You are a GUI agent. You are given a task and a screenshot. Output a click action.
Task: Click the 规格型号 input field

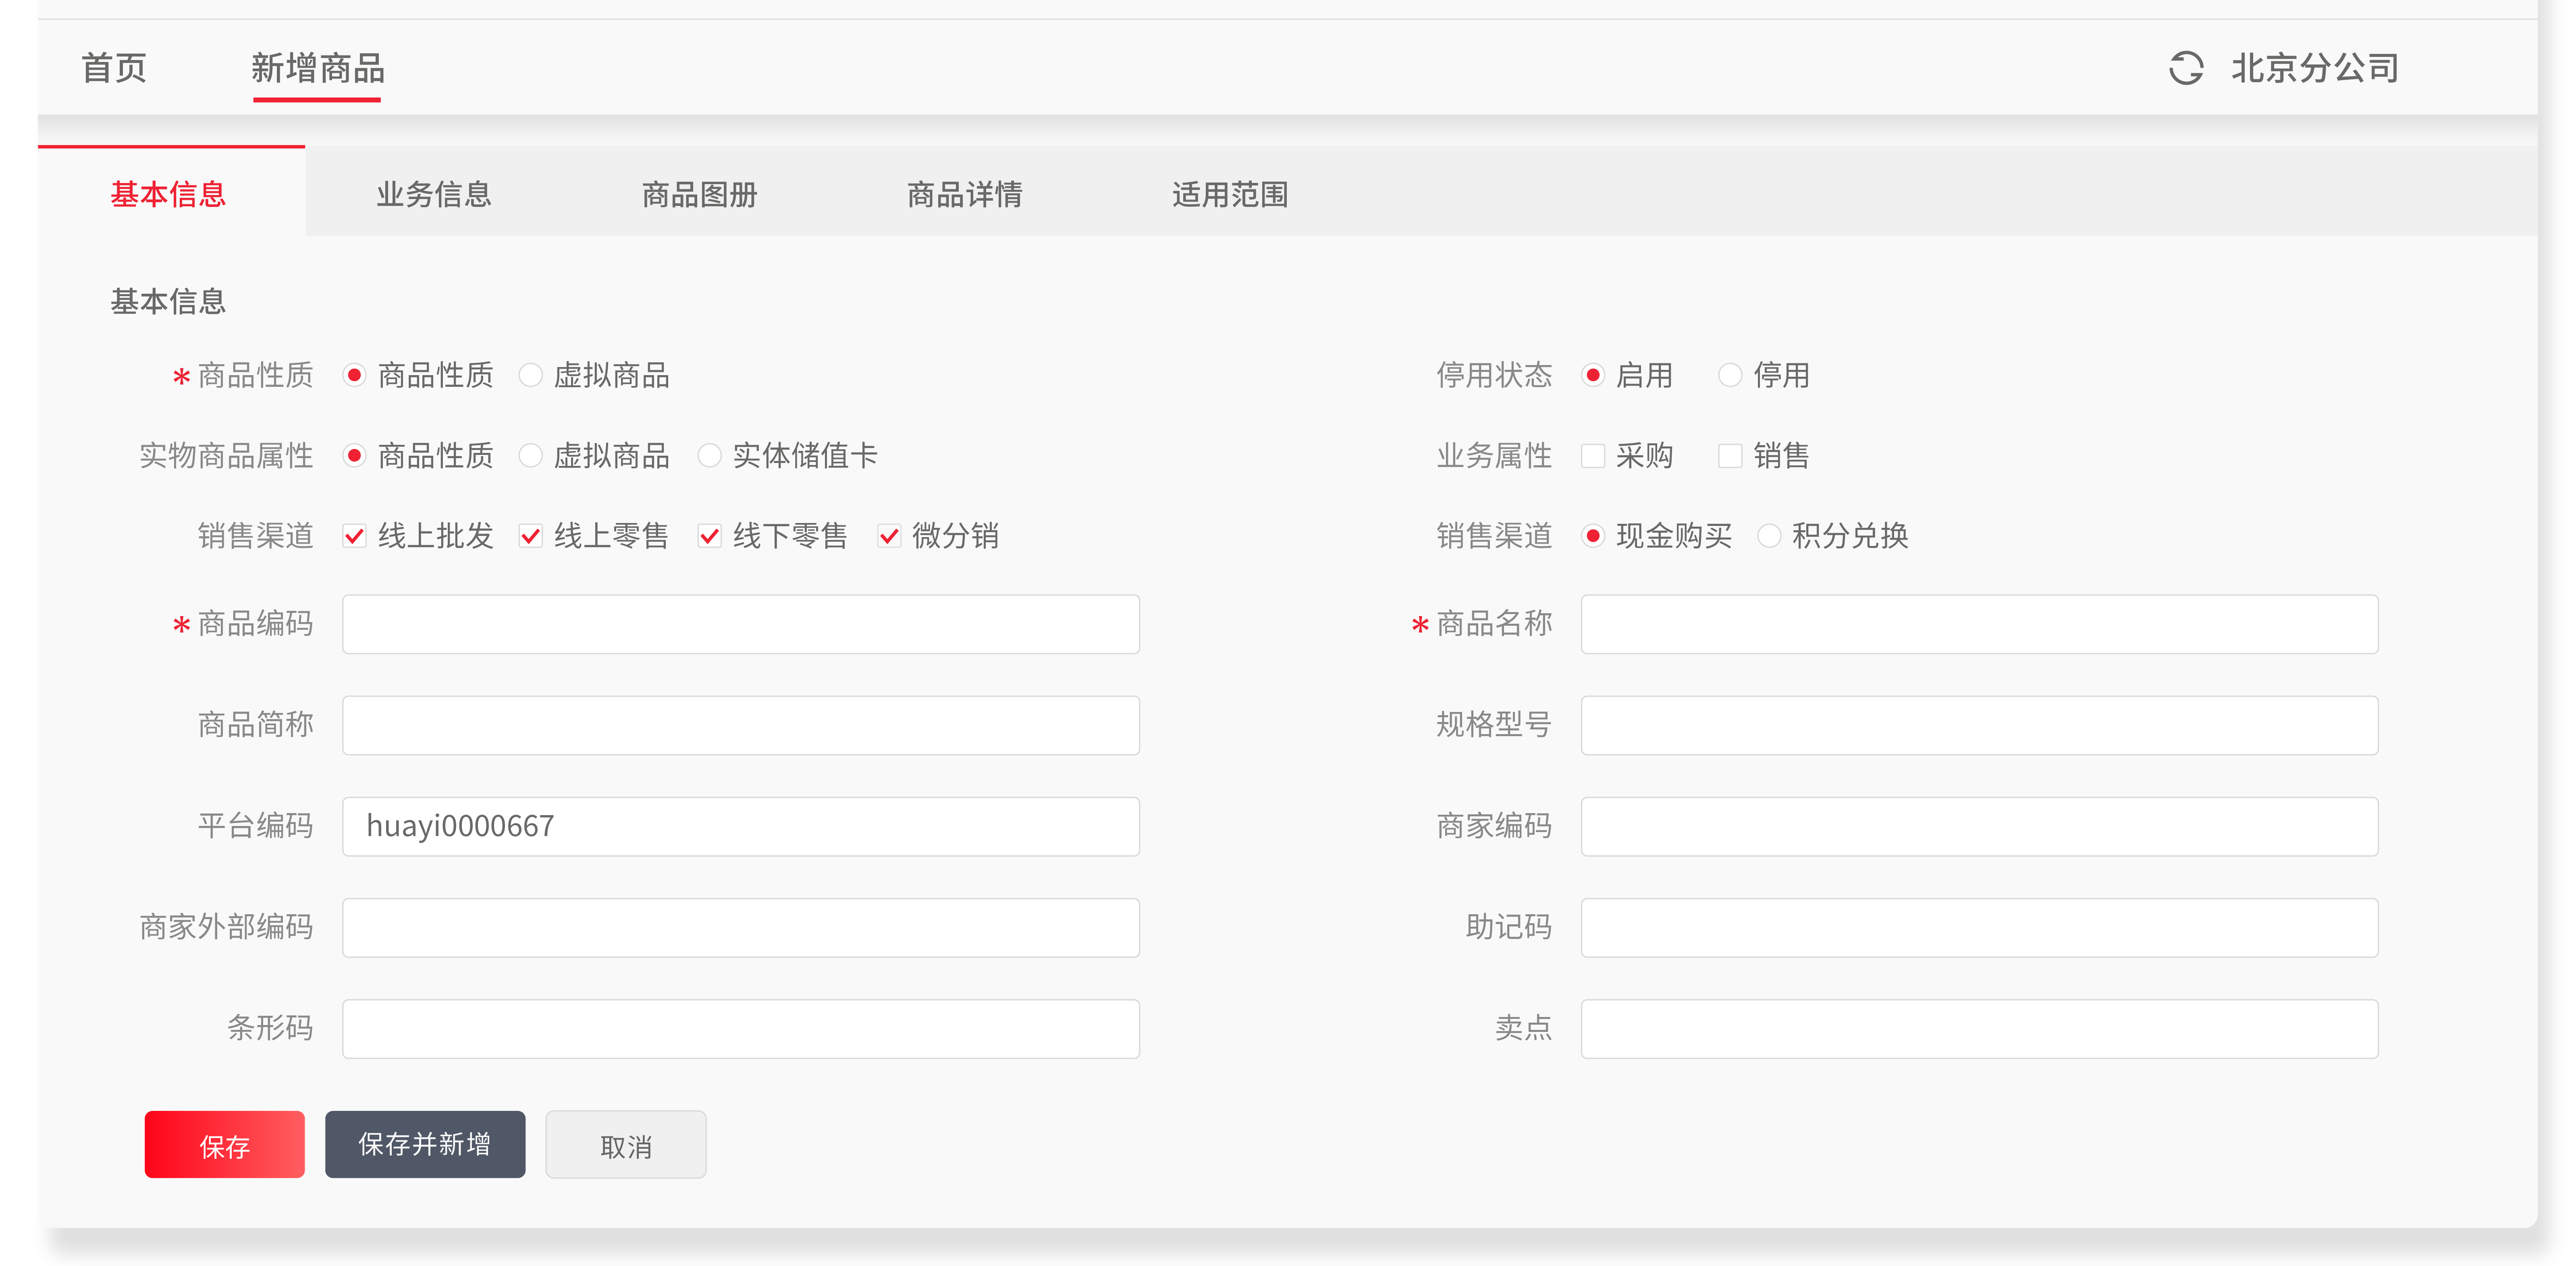[x=1979, y=725]
